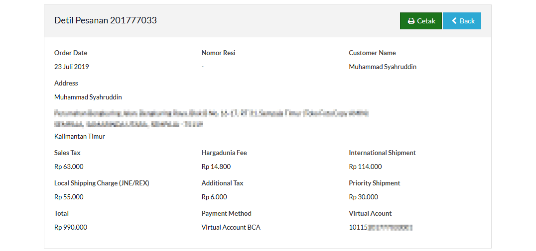Click the Nomor Resi label
The height and width of the screenshot is (251, 536).
click(x=218, y=53)
